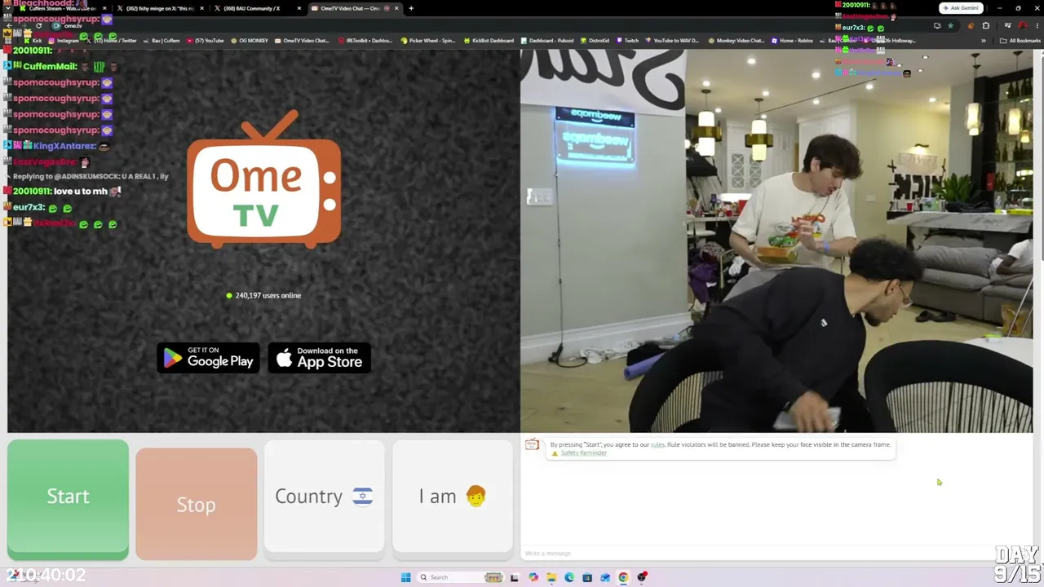Open a new browser tab
The image size is (1044, 587).
point(411,8)
